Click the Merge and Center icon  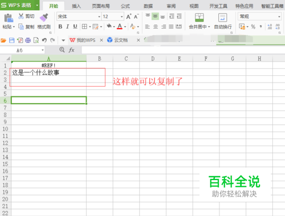pos(199,18)
